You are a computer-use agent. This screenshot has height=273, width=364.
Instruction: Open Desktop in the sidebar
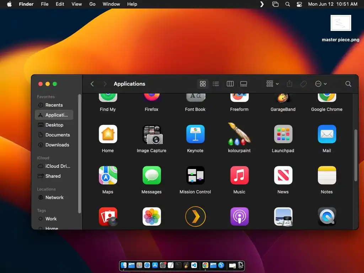(x=54, y=125)
